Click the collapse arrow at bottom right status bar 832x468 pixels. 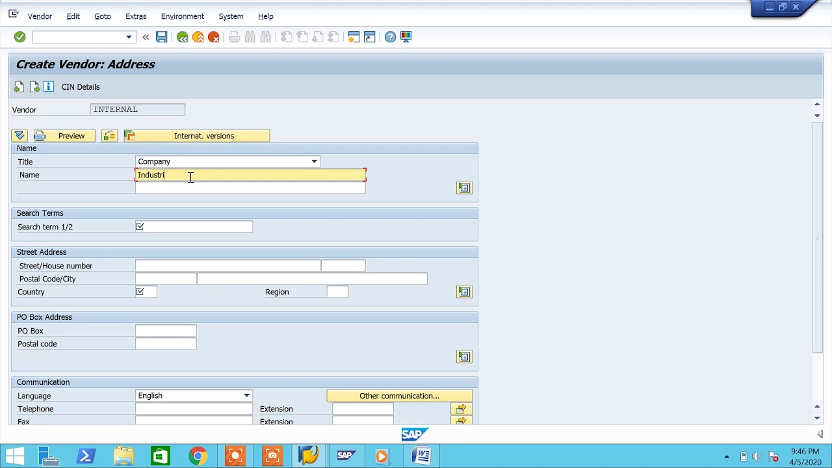pyautogui.click(x=820, y=434)
